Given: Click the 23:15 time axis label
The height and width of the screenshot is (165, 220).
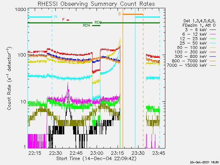Looking at the screenshot, I should (118, 153).
